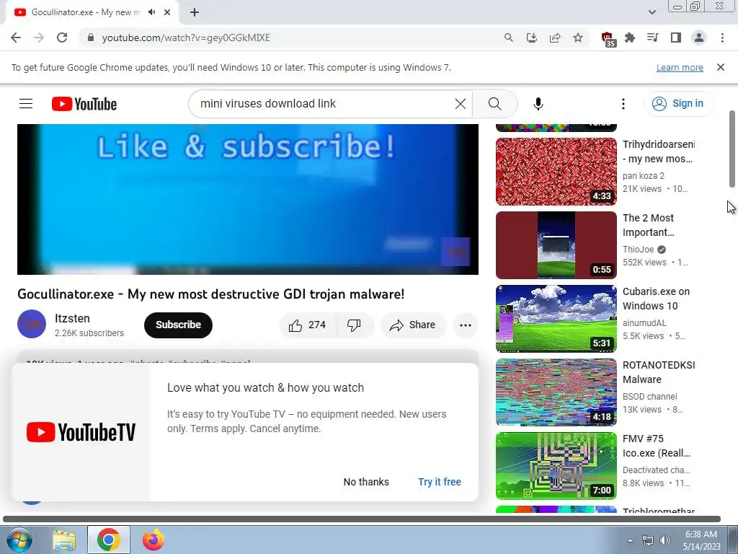Open The 2 Most Important video thumbnail
This screenshot has width=738, height=554.
[556, 245]
